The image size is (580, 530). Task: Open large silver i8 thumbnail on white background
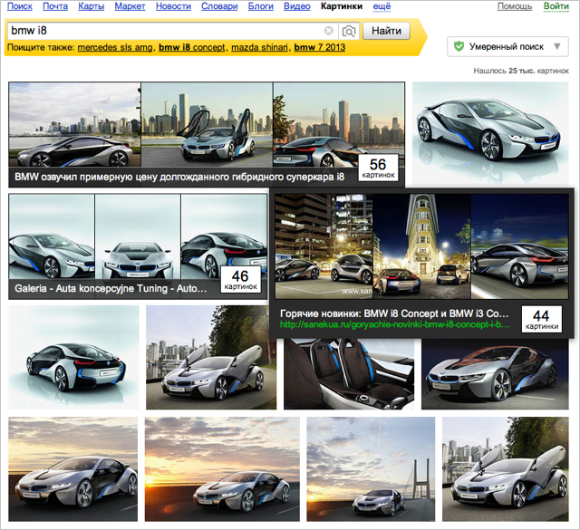490,133
